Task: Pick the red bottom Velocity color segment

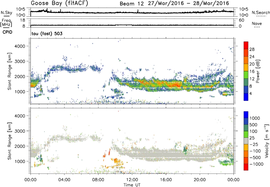Action: point(246,167)
